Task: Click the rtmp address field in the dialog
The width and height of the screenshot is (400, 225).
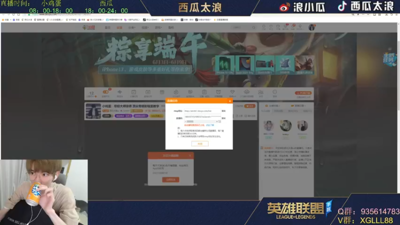Action: 202,111
